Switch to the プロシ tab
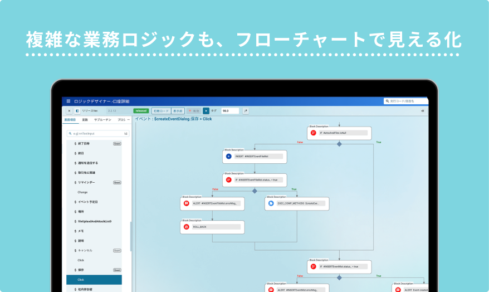The image size is (489, 292). point(121,120)
